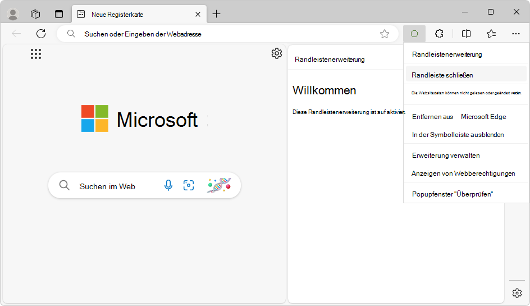The height and width of the screenshot is (306, 530).
Task: Open the Settings and more ellipsis menu
Action: click(516, 34)
